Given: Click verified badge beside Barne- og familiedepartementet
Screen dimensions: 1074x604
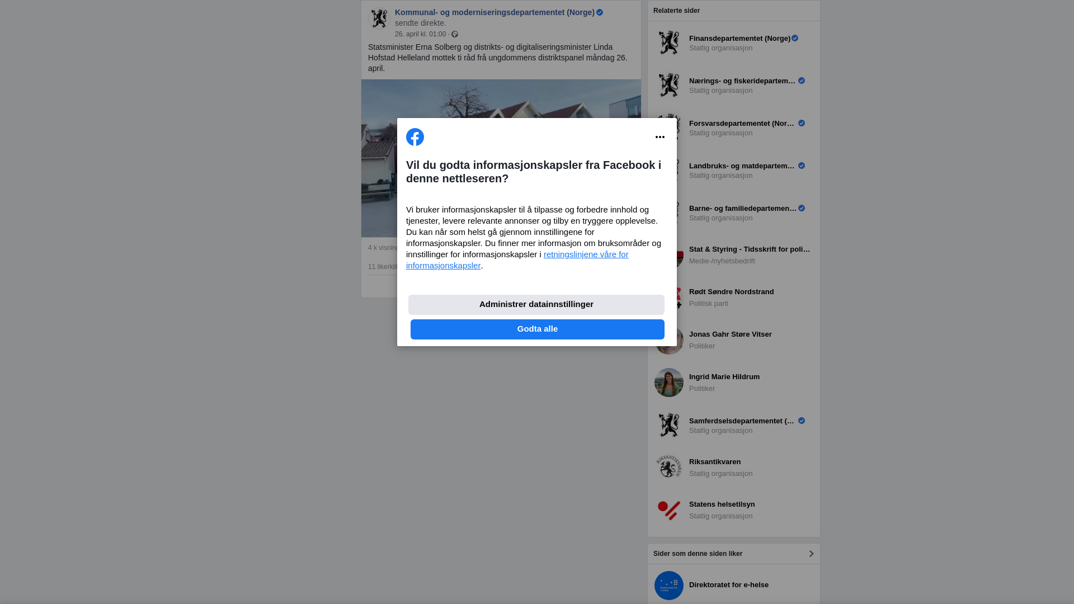Looking at the screenshot, I should tap(802, 209).
